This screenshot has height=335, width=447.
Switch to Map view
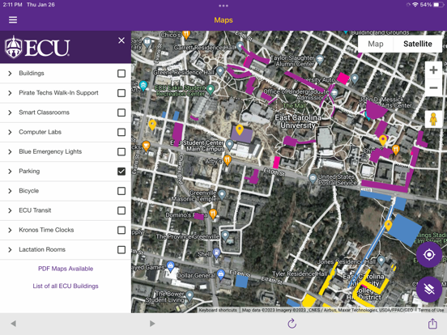[376, 44]
